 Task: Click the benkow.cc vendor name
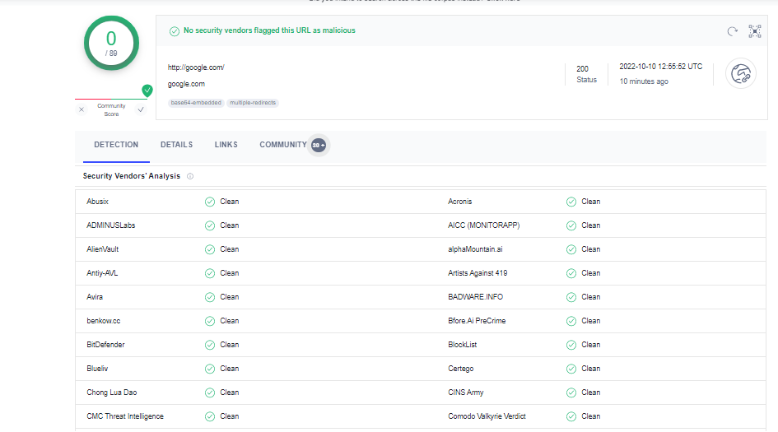(103, 320)
